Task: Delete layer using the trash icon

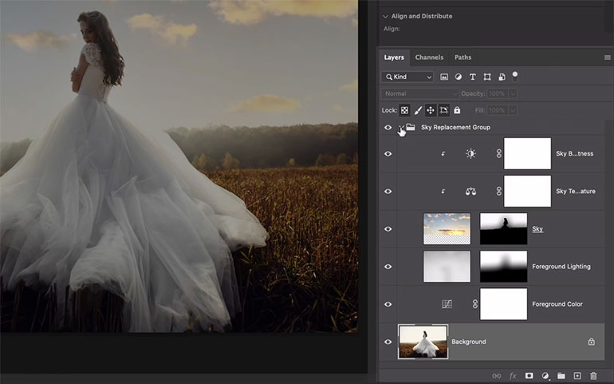Action: [593, 375]
